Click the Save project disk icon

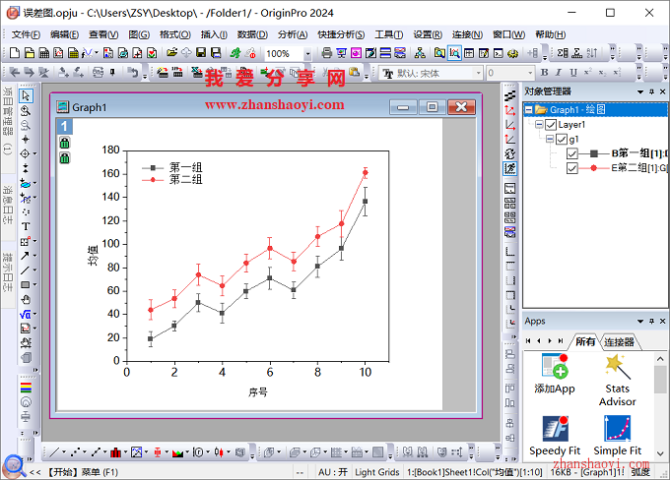201,53
